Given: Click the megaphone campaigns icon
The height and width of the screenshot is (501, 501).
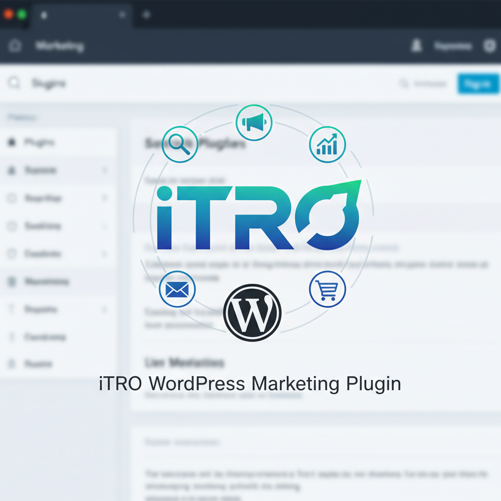Looking at the screenshot, I should click(253, 122).
